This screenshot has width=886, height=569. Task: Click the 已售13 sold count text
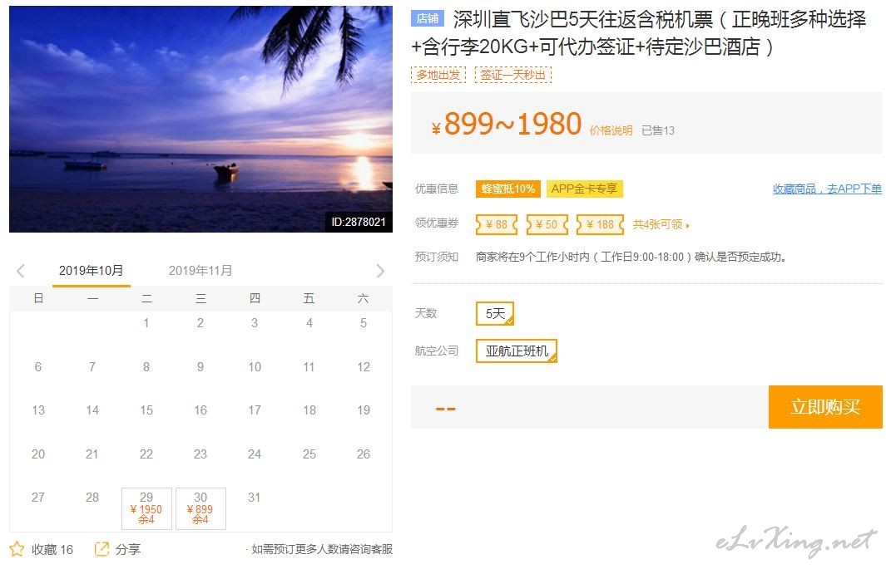point(658,131)
